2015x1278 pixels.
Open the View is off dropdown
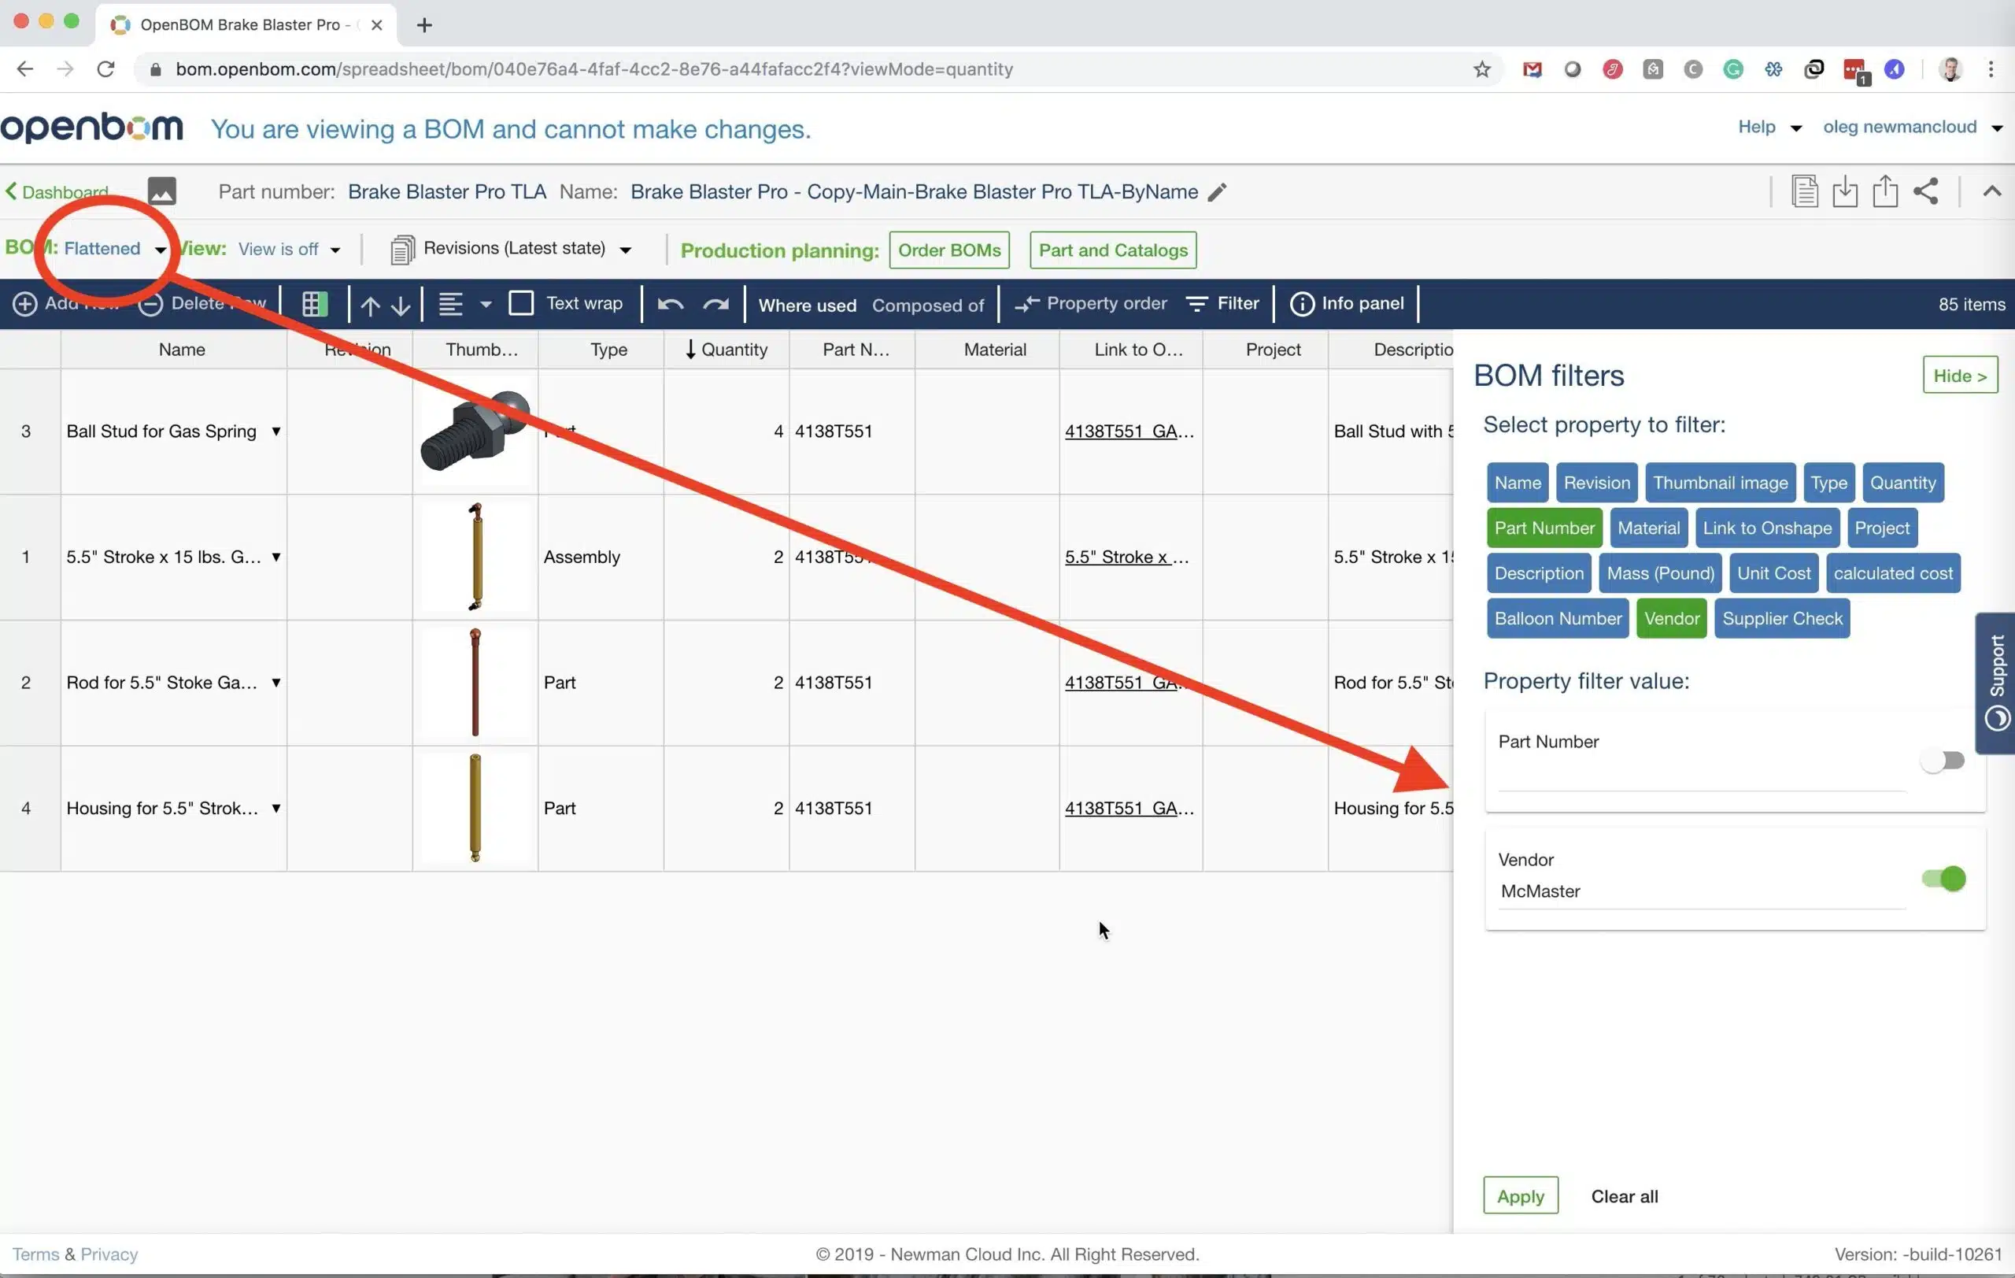(290, 250)
